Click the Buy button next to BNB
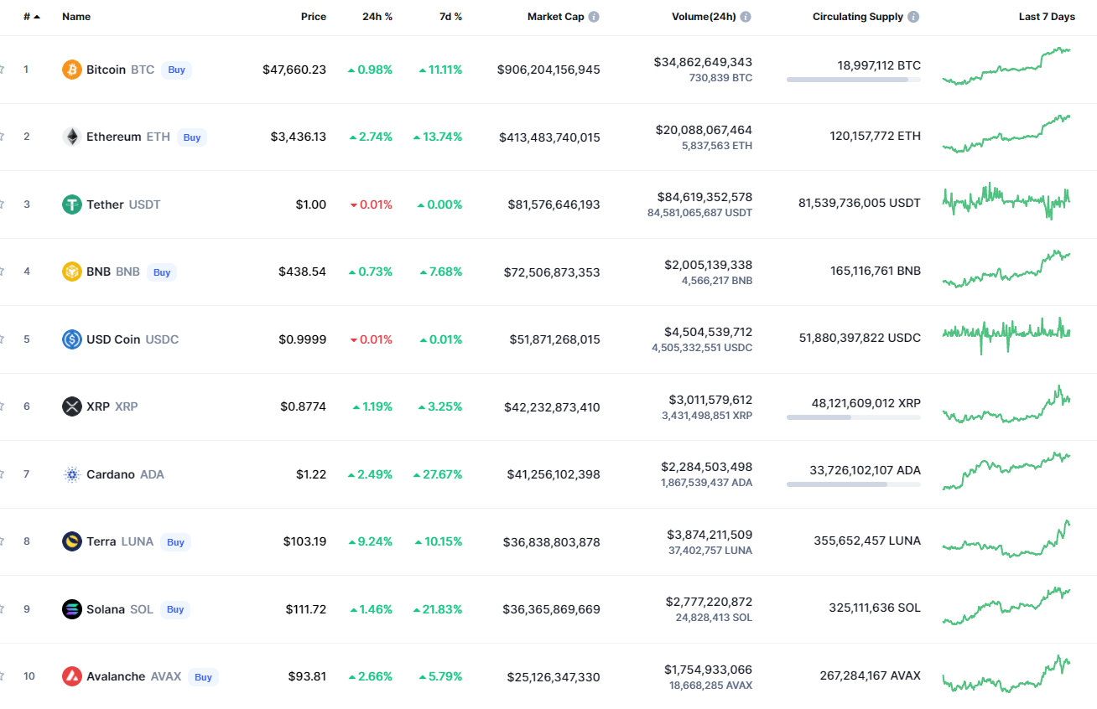1097x709 pixels. pos(162,272)
